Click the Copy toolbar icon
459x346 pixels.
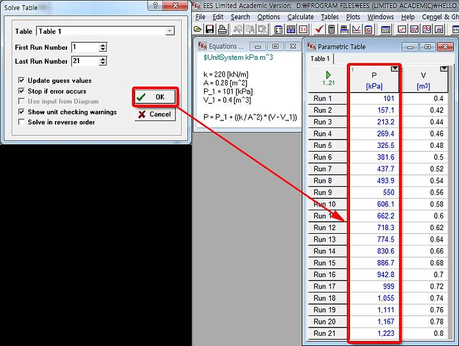pos(250,29)
